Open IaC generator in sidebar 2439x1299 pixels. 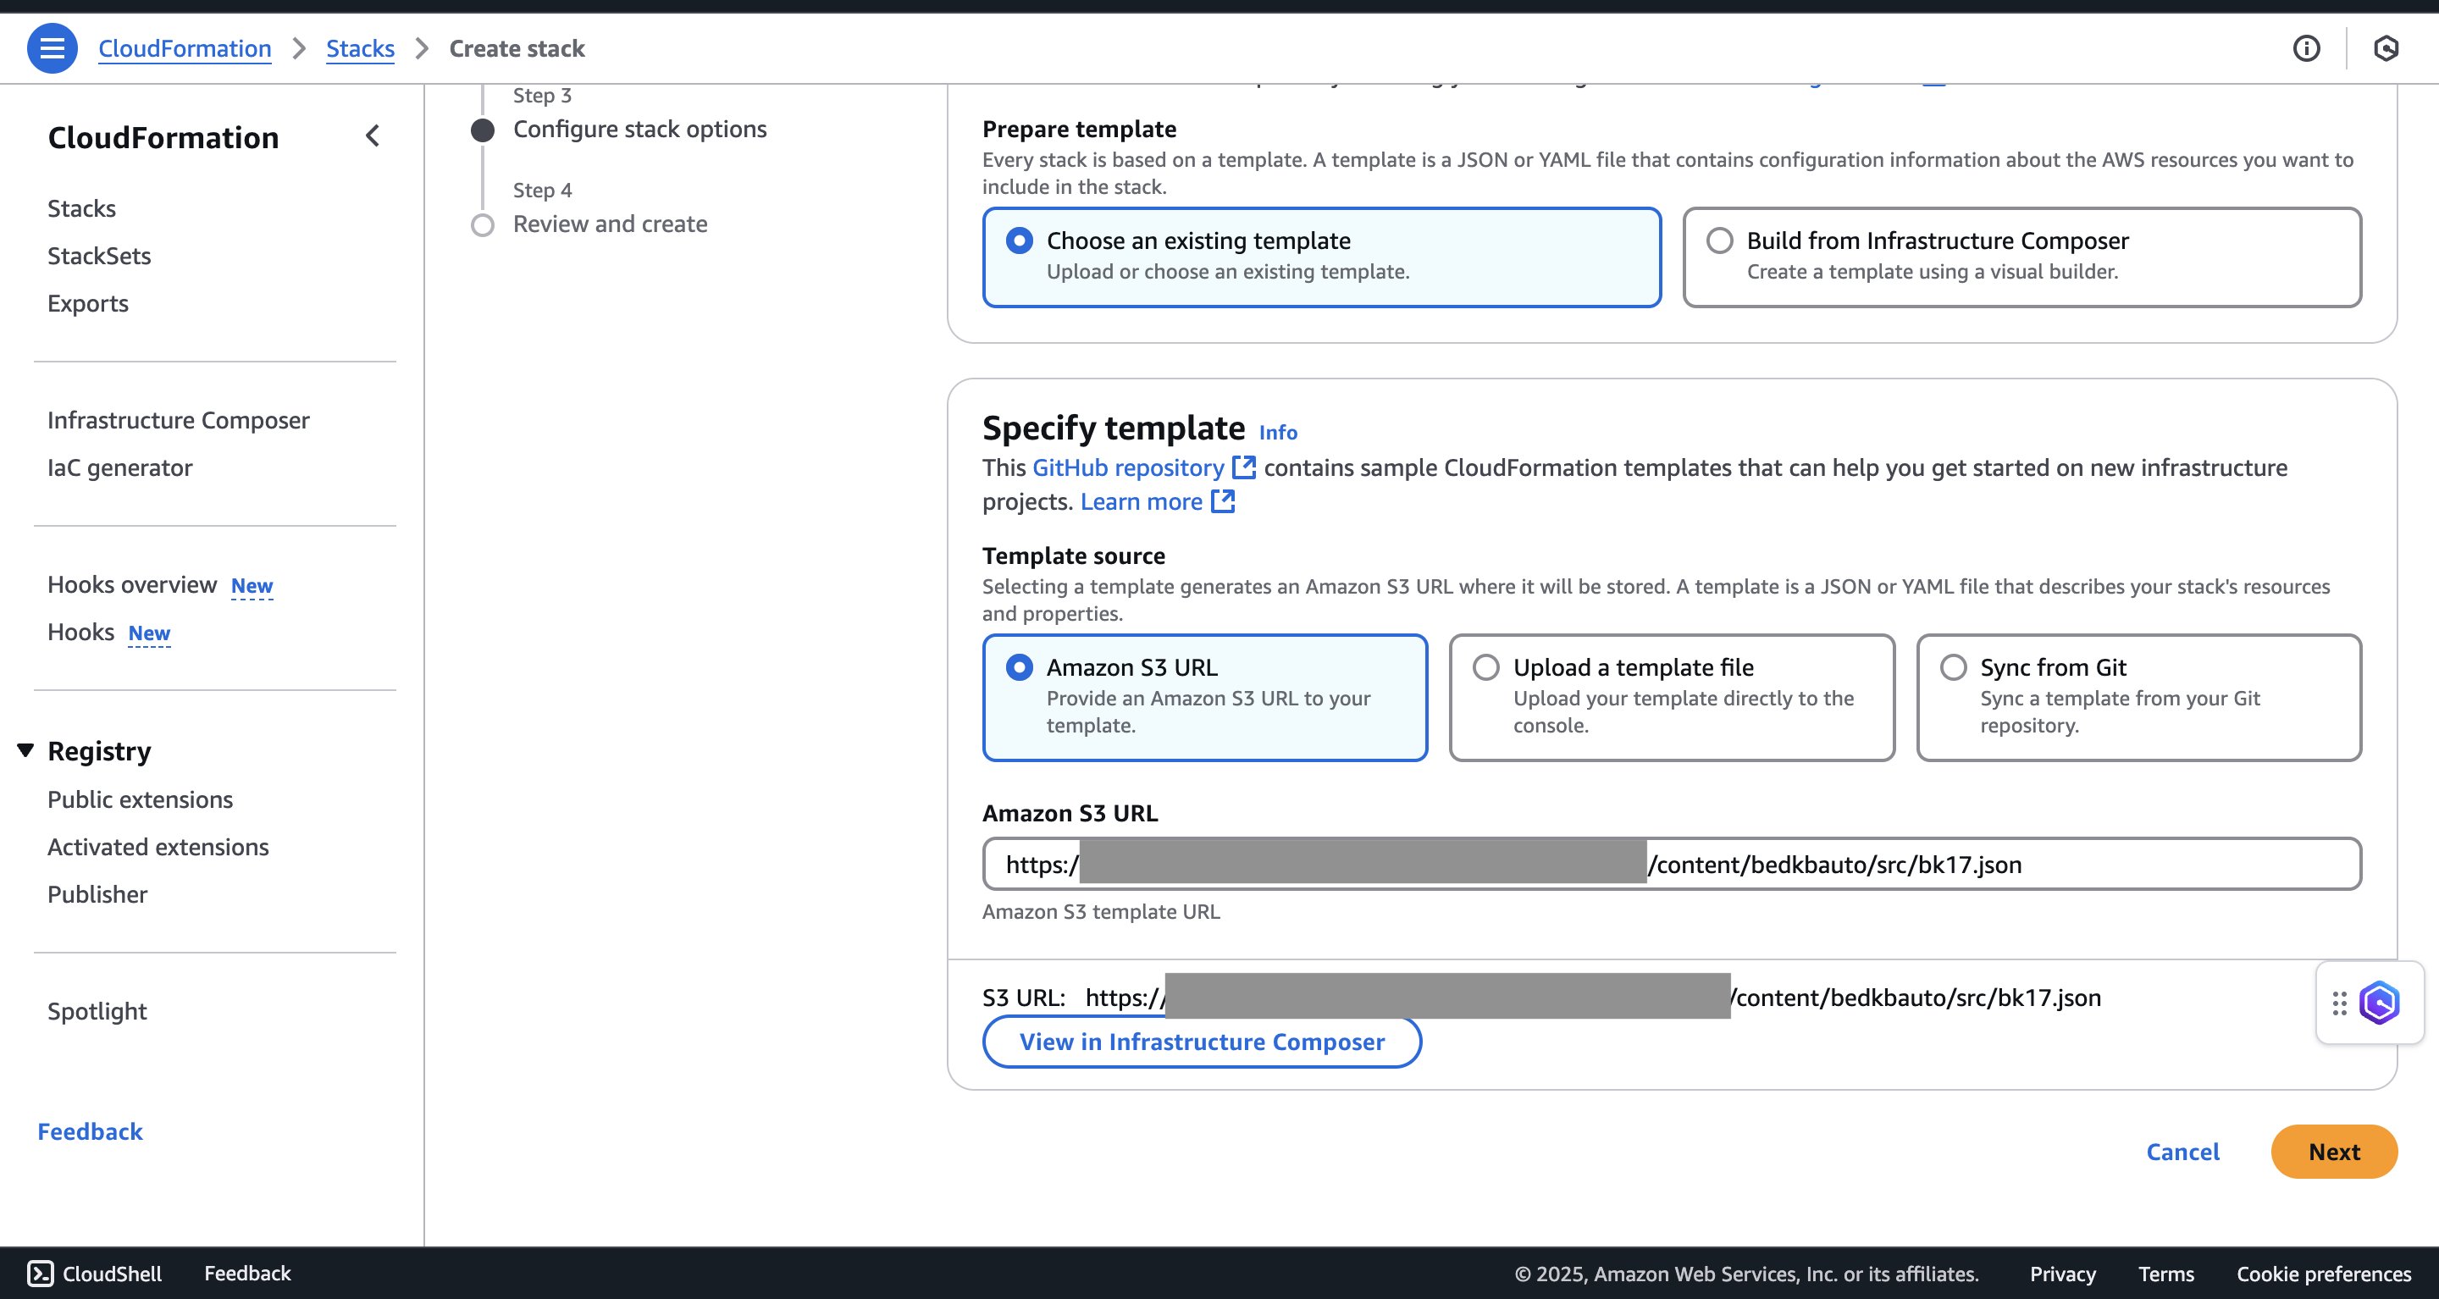119,467
